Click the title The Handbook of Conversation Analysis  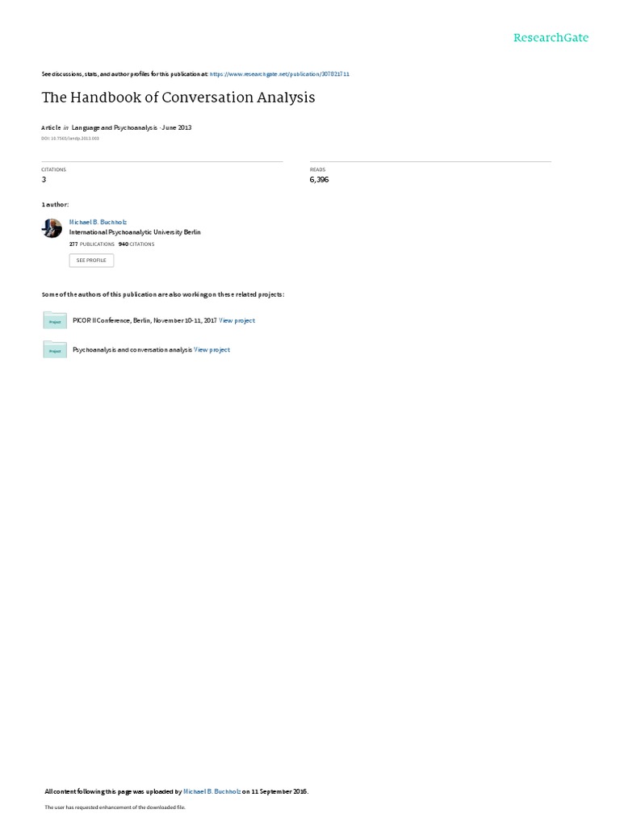coord(178,98)
